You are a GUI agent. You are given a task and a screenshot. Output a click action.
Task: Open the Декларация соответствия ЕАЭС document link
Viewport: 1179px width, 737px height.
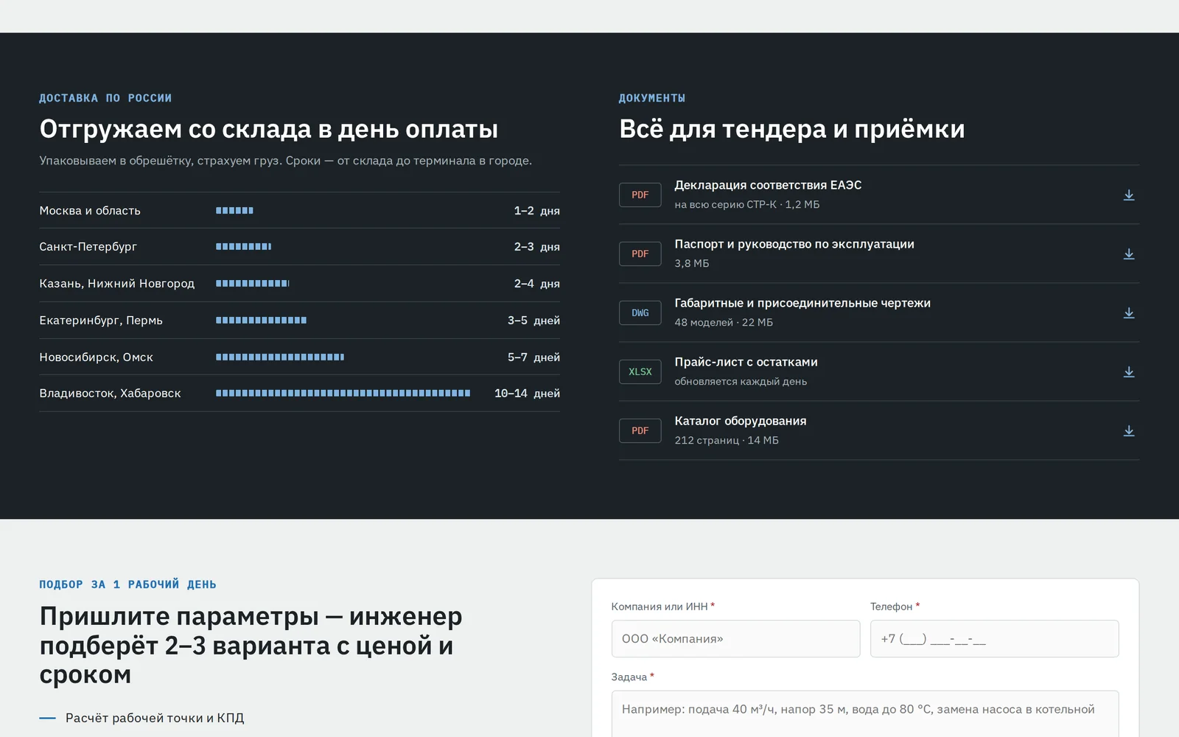tap(768, 185)
